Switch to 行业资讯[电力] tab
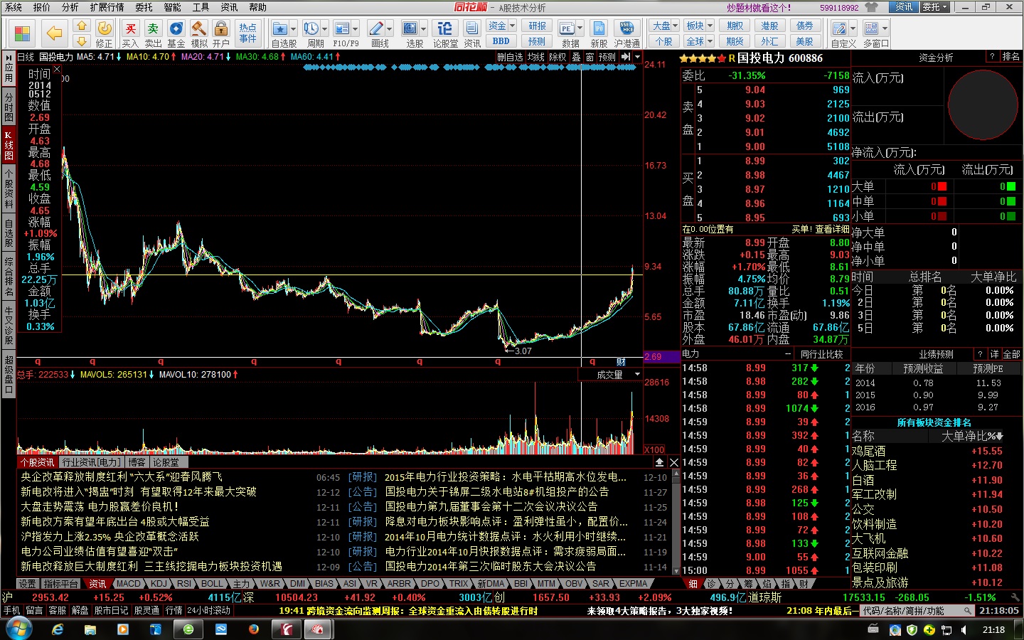1024x640 pixels. pos(90,462)
